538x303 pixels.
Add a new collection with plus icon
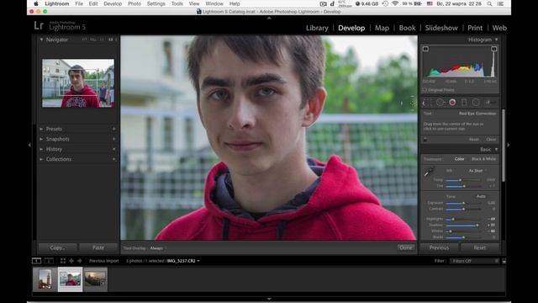point(114,159)
